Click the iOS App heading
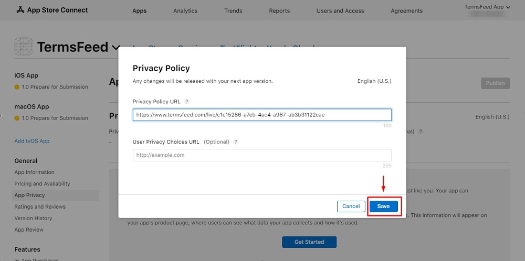The width and height of the screenshot is (525, 261). click(26, 75)
